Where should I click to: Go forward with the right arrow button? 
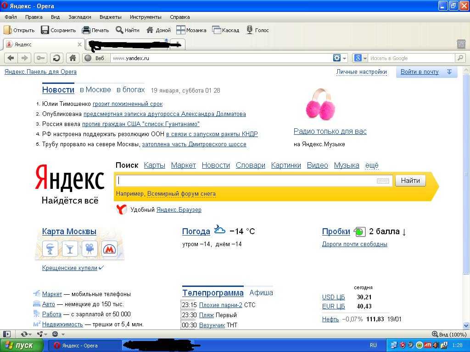pyautogui.click(x=24, y=58)
